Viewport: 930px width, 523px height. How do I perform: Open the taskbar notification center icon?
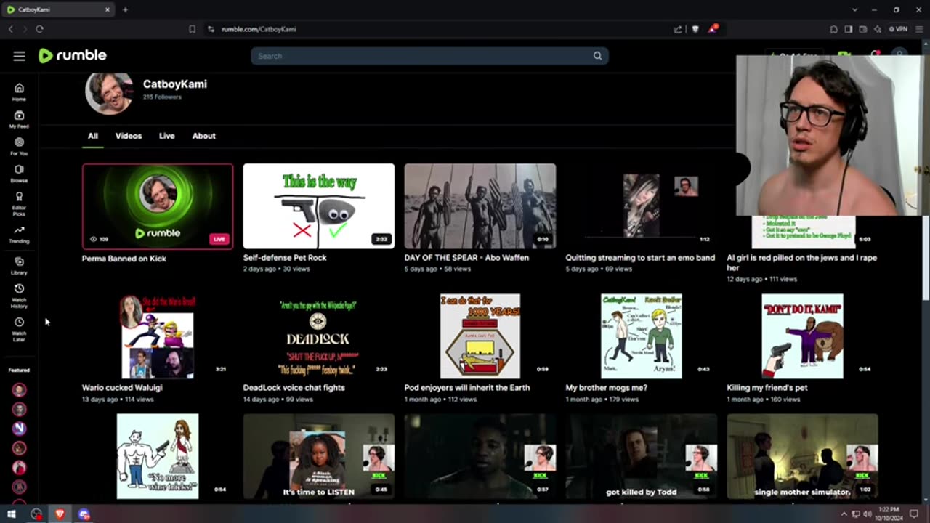point(915,514)
